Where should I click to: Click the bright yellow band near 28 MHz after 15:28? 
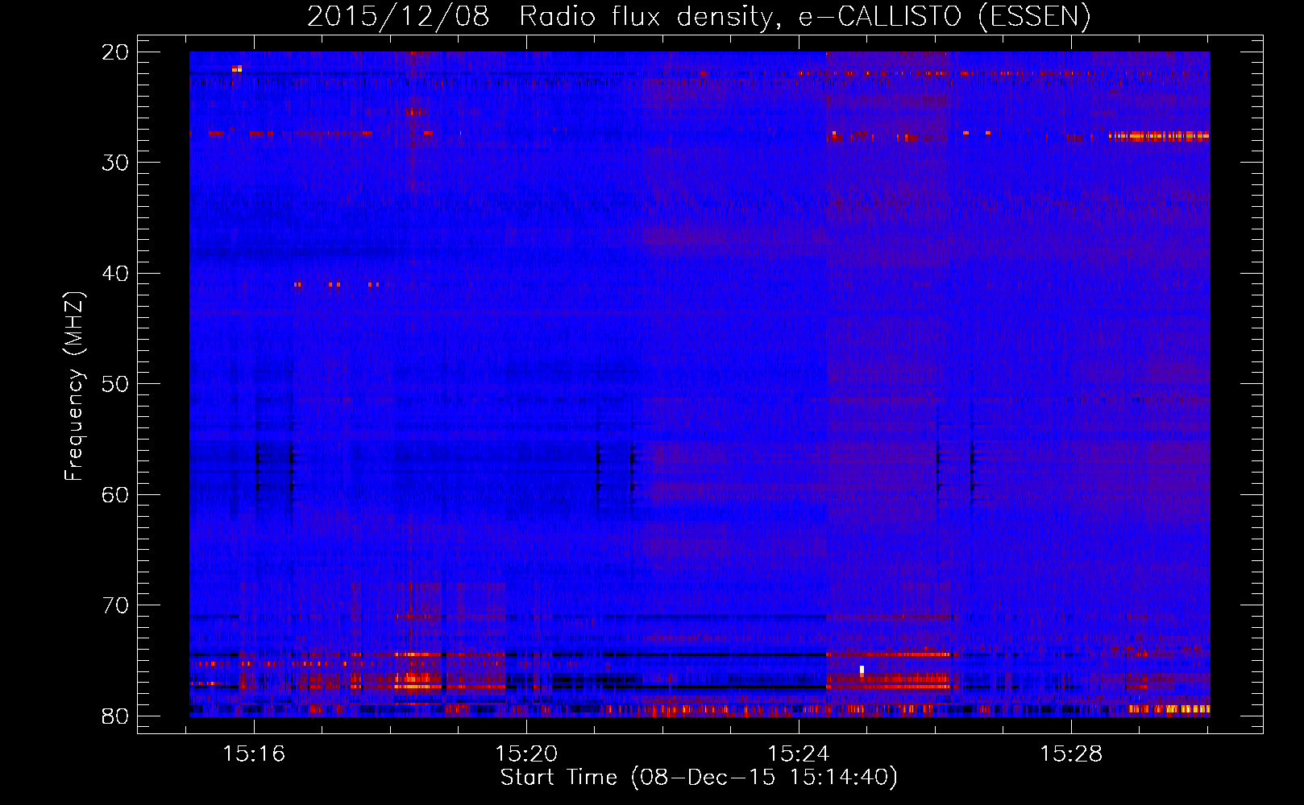[1159, 136]
